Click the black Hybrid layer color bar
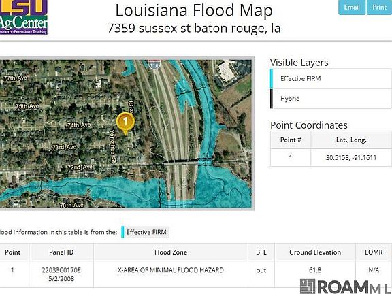Viewport: 392px width, 294px height. click(x=272, y=99)
